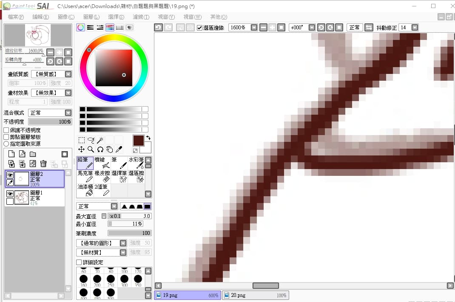Swap foreground and background colors

(x=148, y=138)
